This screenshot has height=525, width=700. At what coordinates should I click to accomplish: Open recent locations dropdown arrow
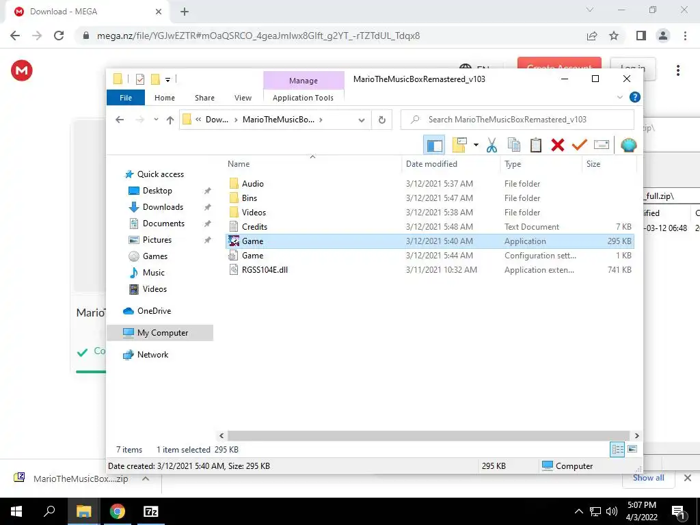156,120
